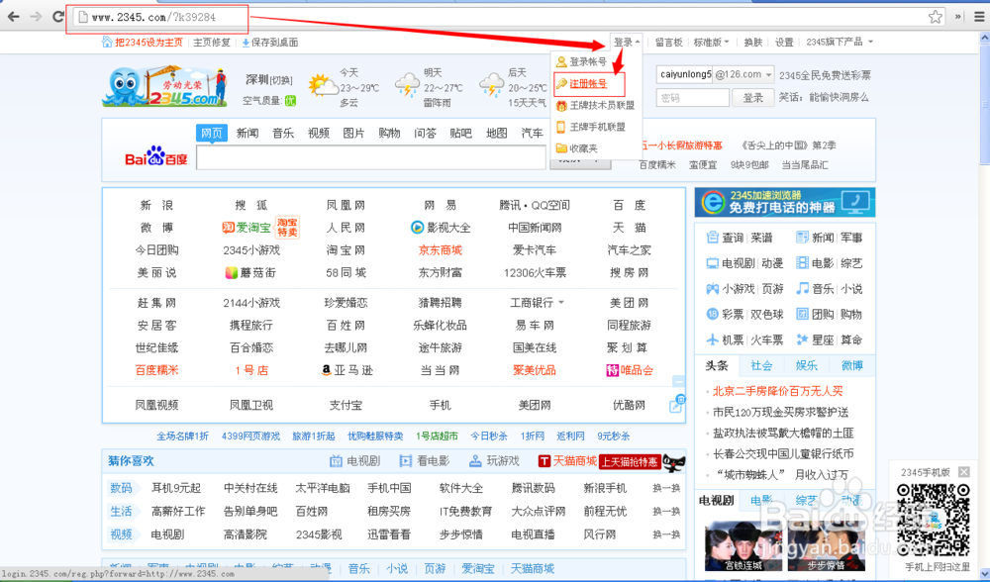Screen dimensions: 990x582
Task: Open the @126.com email domain dropdown
Action: pyautogui.click(x=743, y=74)
